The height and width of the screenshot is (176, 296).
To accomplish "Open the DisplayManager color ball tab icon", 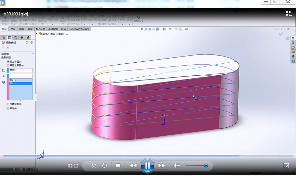I will pos(28,38).
